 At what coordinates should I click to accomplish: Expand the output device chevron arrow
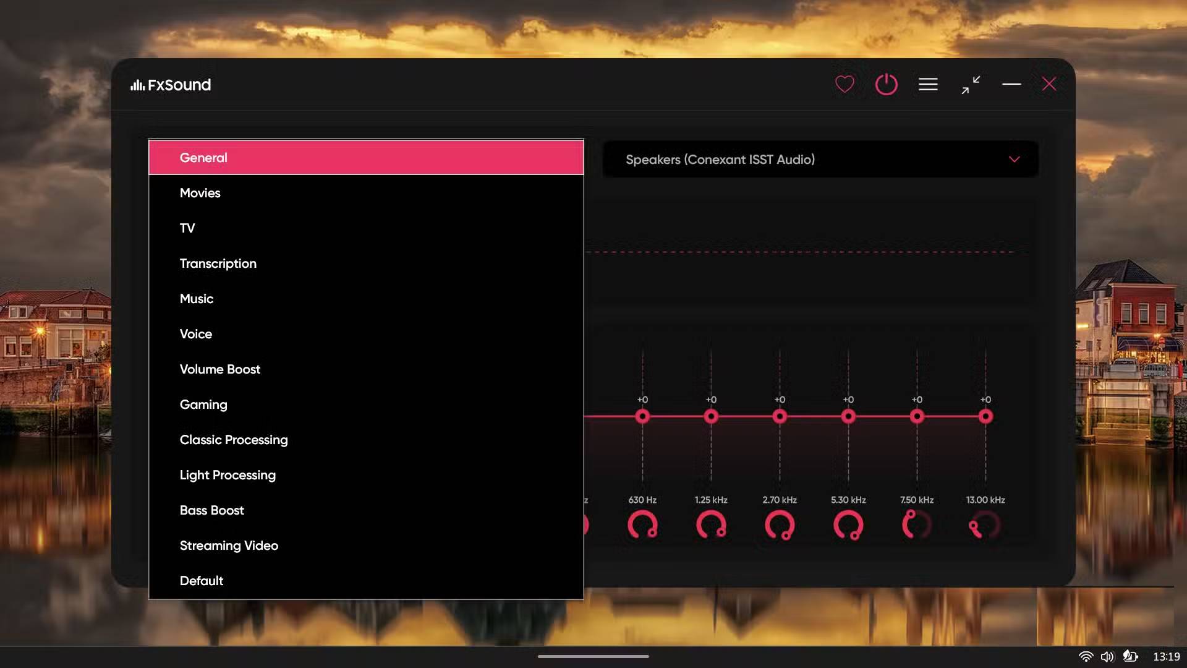(x=1014, y=160)
